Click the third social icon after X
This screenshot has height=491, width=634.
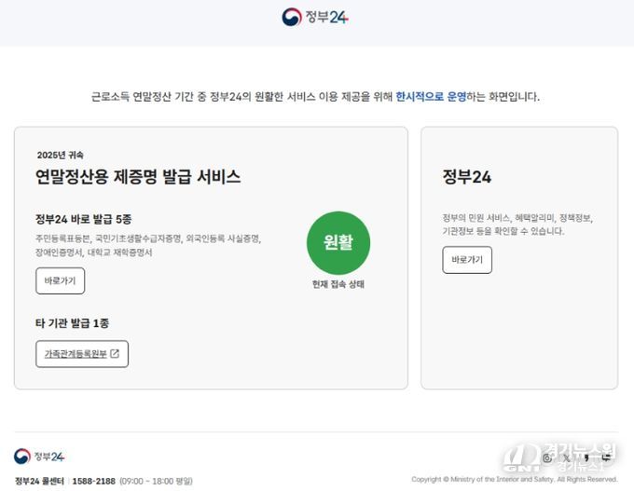click(x=586, y=457)
